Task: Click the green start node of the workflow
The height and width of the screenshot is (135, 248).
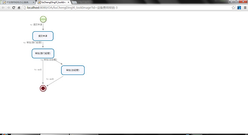Action: (43, 19)
